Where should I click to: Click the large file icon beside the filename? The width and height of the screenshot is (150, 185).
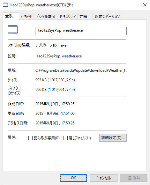coord(13,29)
